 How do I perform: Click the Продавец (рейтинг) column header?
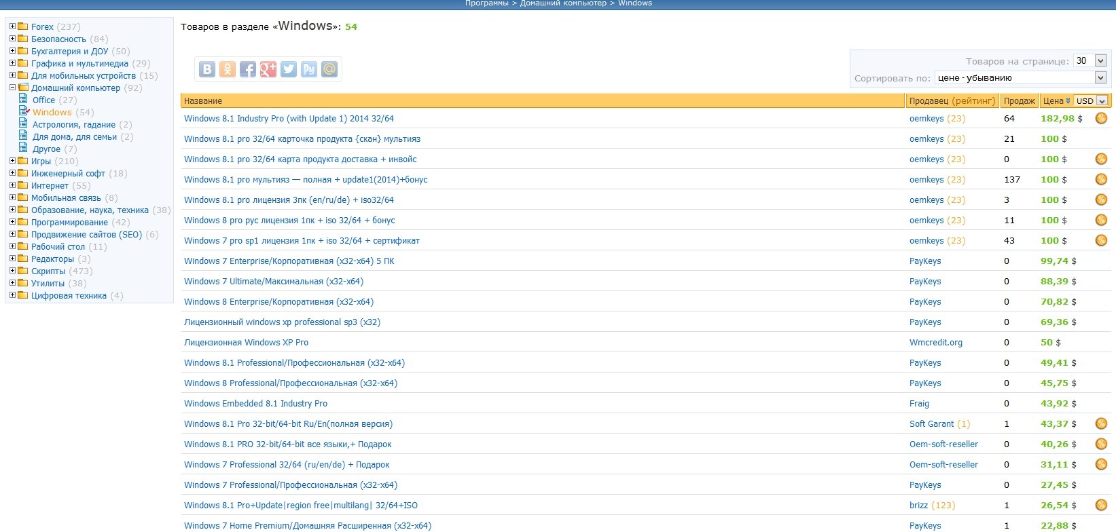pos(952,101)
